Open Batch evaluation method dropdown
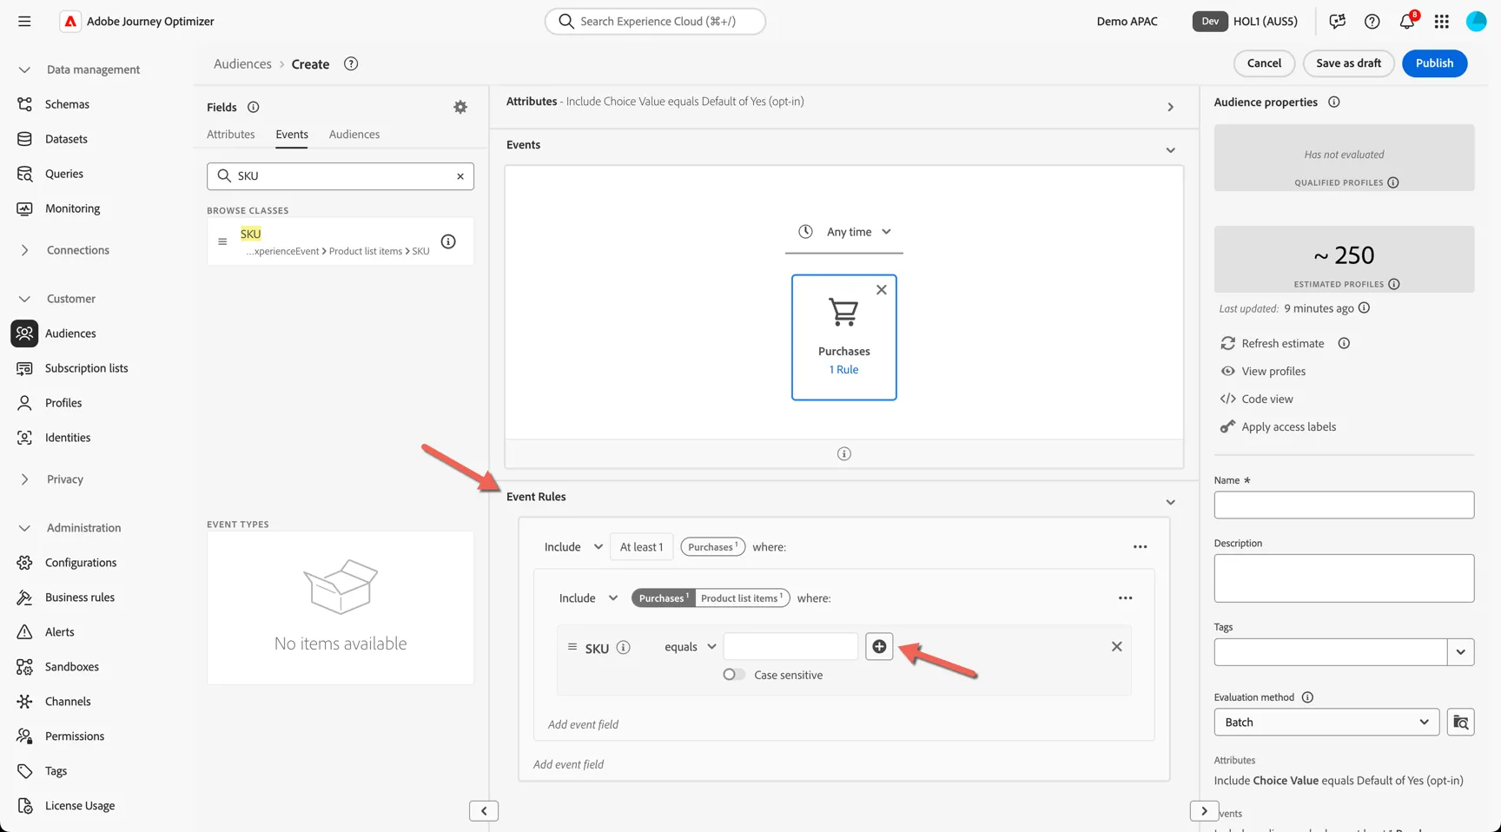This screenshot has width=1501, height=832. pos(1326,722)
